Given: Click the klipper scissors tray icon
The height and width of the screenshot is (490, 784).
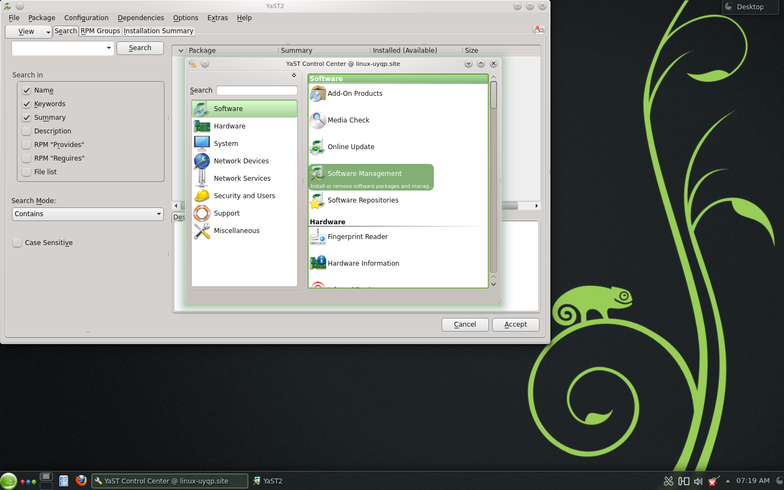Looking at the screenshot, I should [x=669, y=481].
